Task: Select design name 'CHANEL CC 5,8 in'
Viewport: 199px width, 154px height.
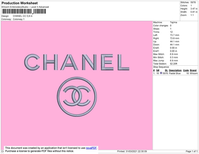Action: 23,16
